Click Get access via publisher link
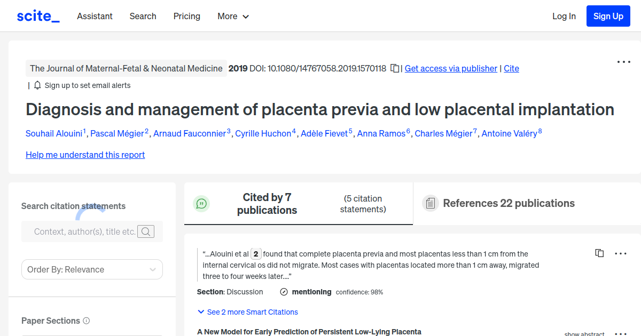The image size is (641, 336). [450, 68]
